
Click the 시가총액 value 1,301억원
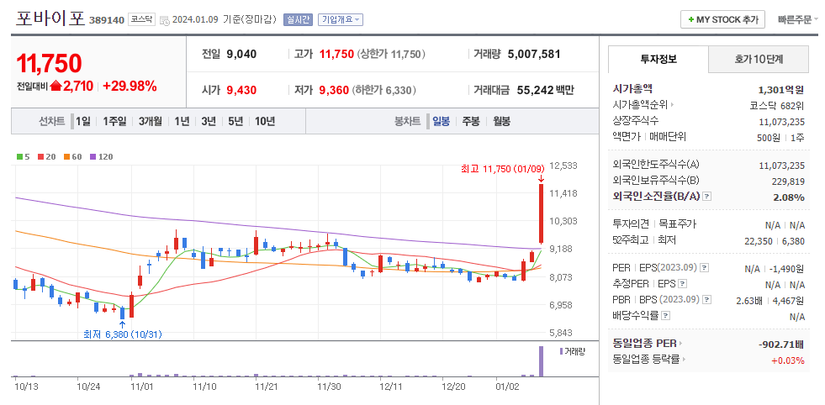782,90
